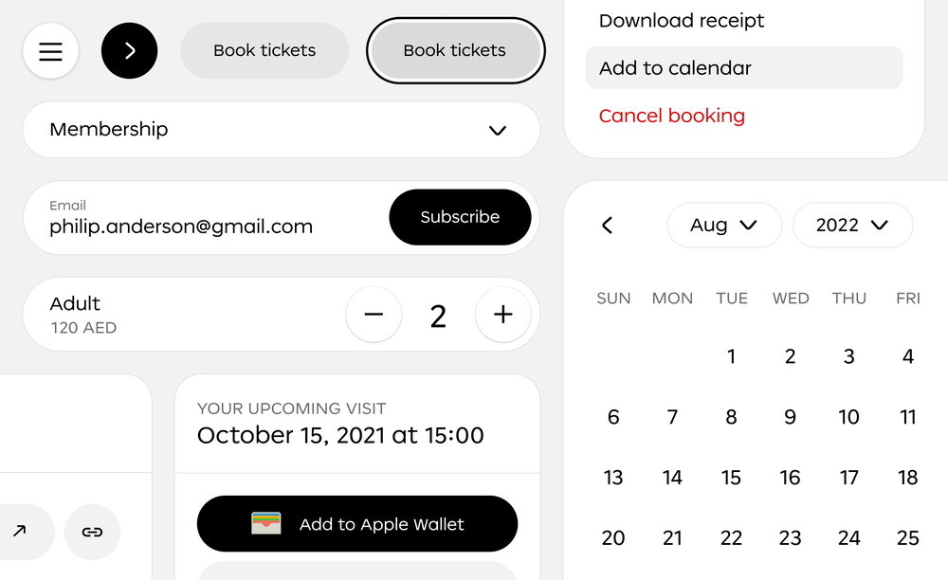
Task: Select Download receipt menu option
Action: click(682, 21)
